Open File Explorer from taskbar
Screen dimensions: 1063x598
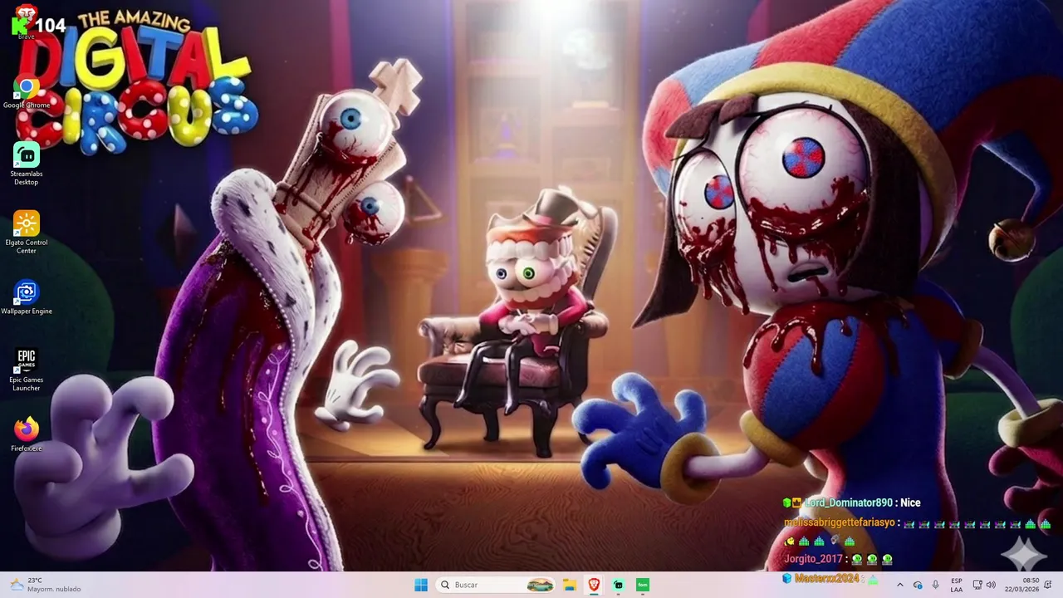tap(570, 585)
